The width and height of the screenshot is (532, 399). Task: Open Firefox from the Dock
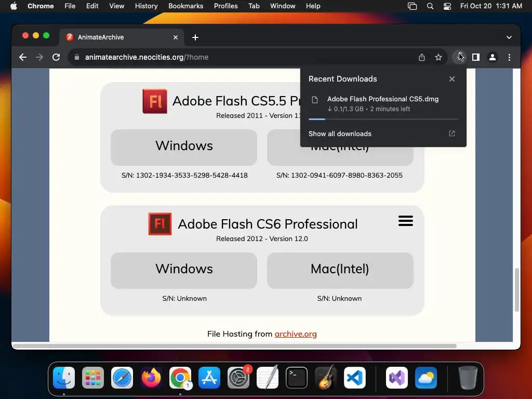pos(151,378)
